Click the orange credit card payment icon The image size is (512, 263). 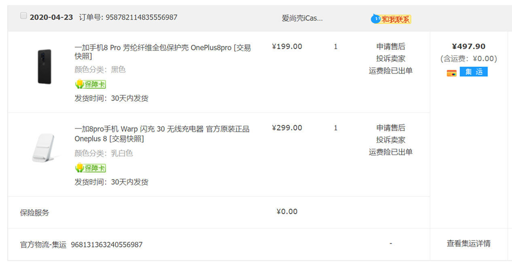tap(451, 73)
